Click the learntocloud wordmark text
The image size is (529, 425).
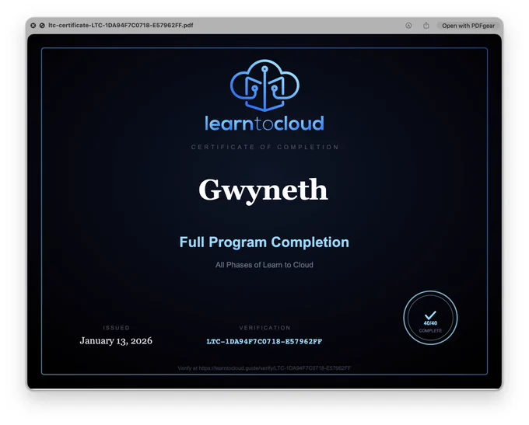click(264, 124)
